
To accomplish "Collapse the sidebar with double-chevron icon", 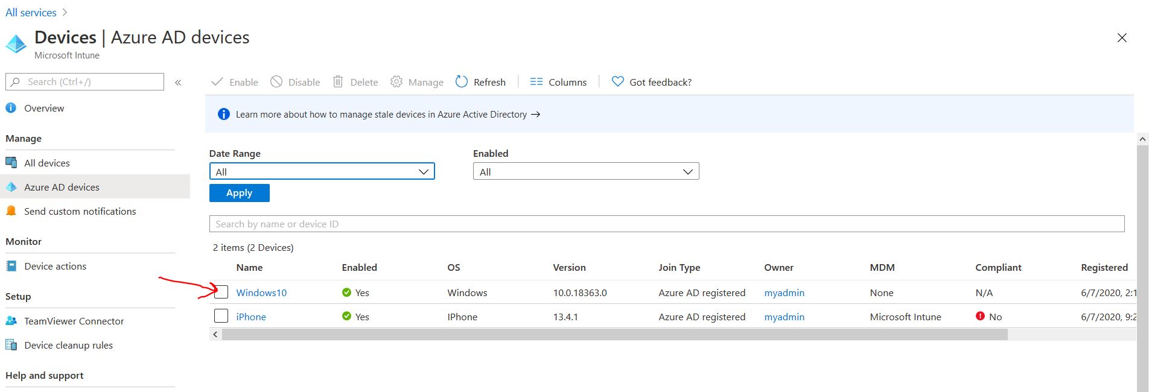I will click(178, 83).
